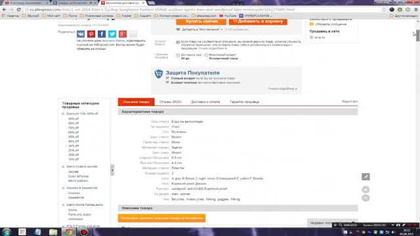Switch to delivery and payment tab
Image resolution: width=420 pixels, height=236 pixels.
205,102
